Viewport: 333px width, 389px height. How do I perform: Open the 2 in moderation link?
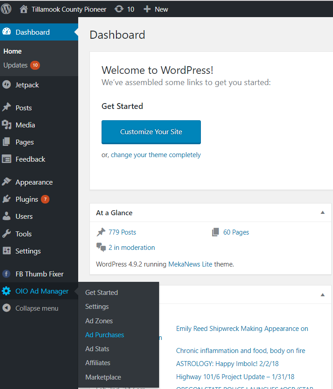pos(132,248)
